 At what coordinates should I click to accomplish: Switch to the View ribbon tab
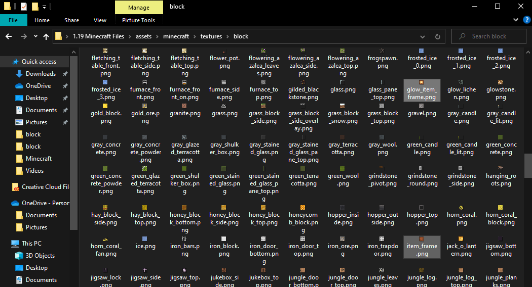pyautogui.click(x=100, y=20)
